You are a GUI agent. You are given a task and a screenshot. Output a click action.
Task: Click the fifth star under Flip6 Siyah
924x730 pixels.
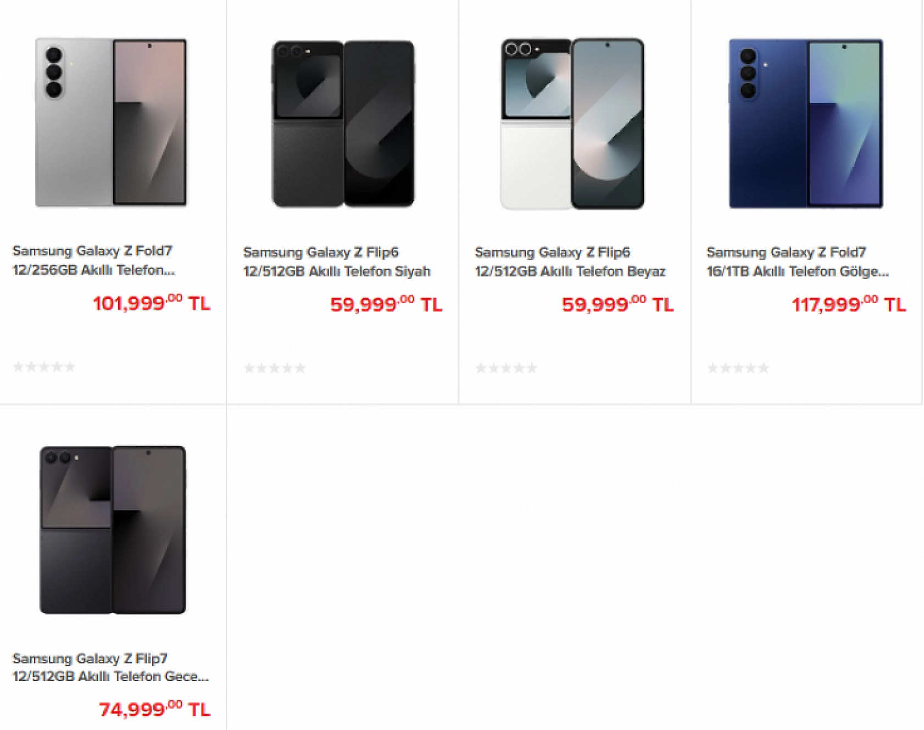coord(300,368)
